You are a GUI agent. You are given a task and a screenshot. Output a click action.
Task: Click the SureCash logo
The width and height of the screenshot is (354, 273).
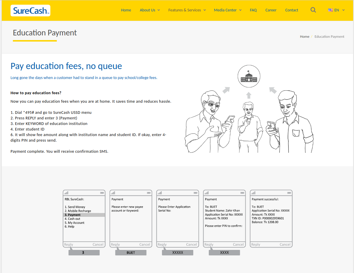click(30, 11)
